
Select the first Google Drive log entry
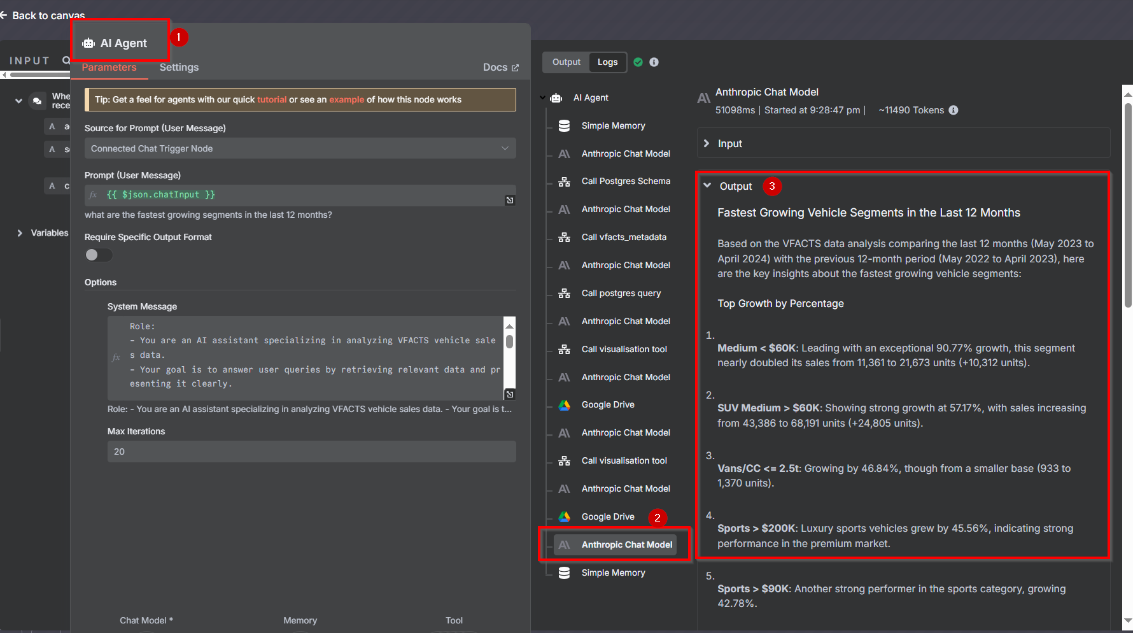click(608, 405)
